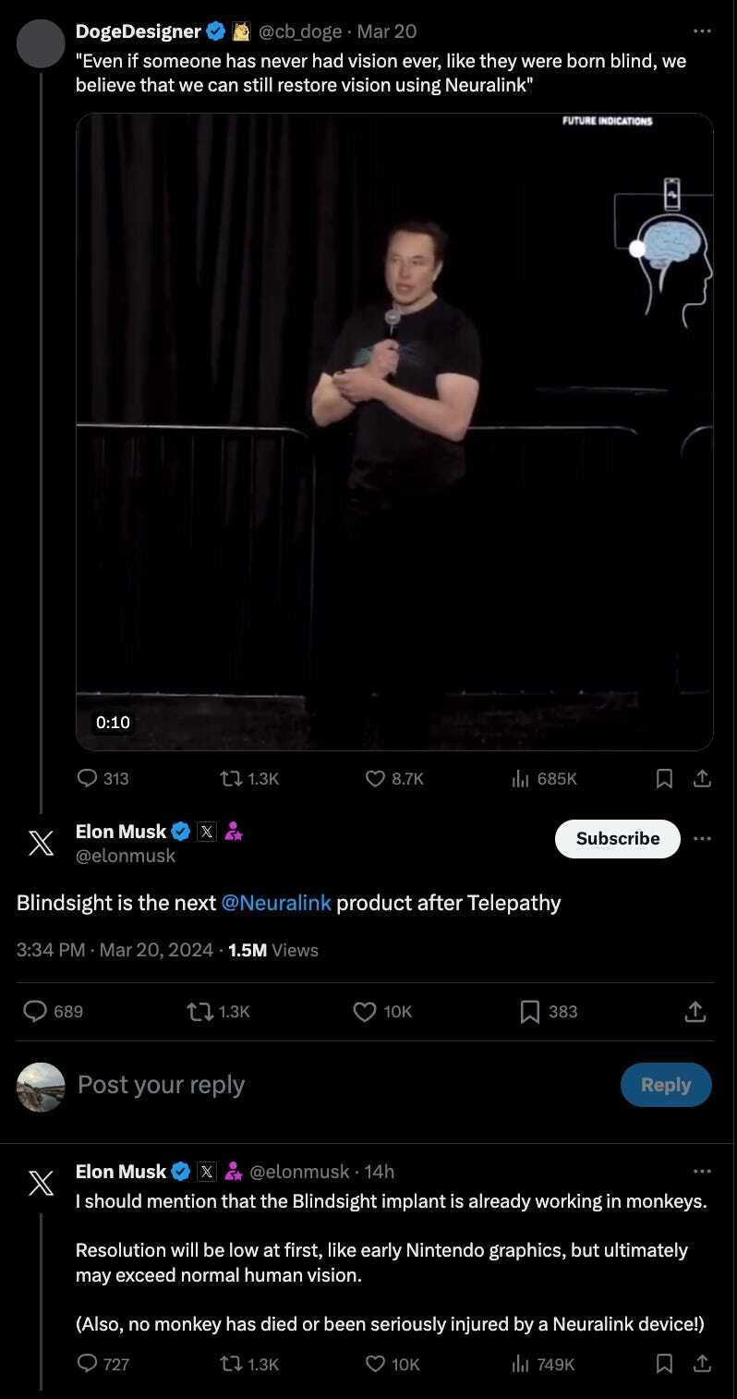The height and width of the screenshot is (1399, 737).
Task: Share DogeDesigner's post via upload icon
Action: [x=702, y=779]
